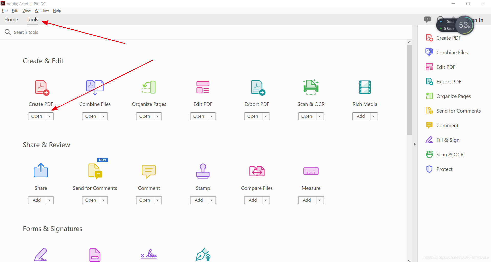Click the Fill & Sign pen icon under Forms & Signatures
Viewport: 491px width, 262px height.
point(41,255)
